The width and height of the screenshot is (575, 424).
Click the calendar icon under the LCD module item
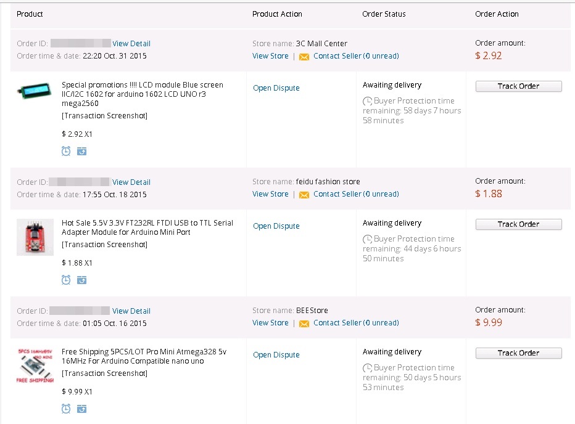pyautogui.click(x=81, y=151)
